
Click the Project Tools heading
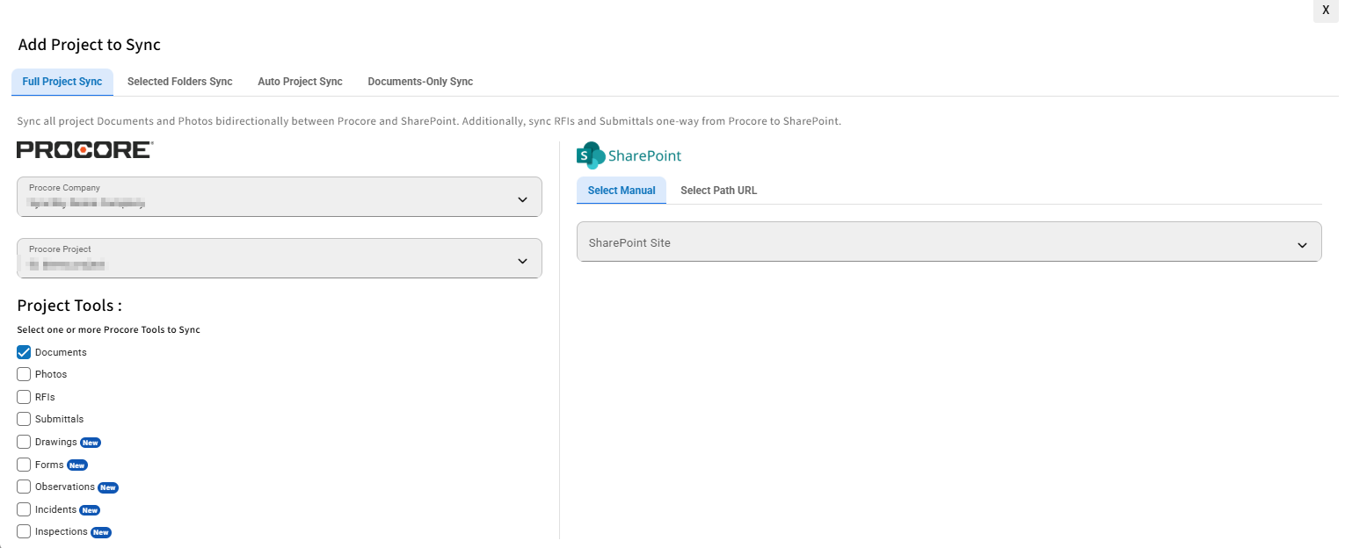coord(69,306)
